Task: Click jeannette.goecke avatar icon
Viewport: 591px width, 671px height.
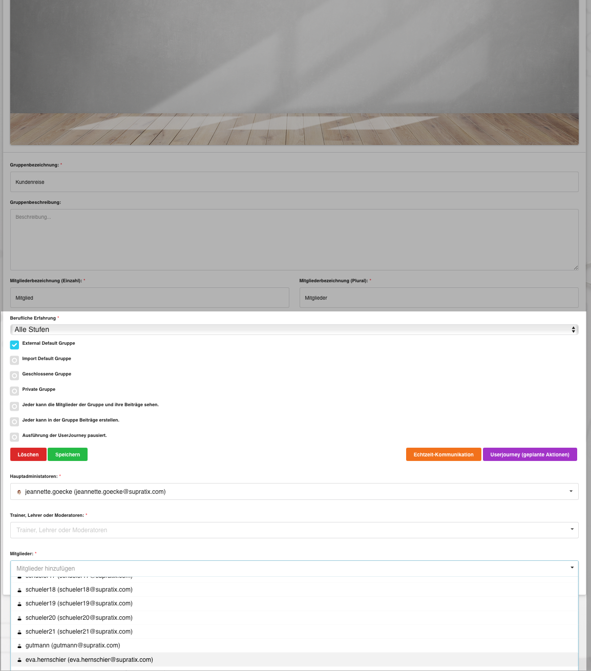Action: pyautogui.click(x=19, y=492)
